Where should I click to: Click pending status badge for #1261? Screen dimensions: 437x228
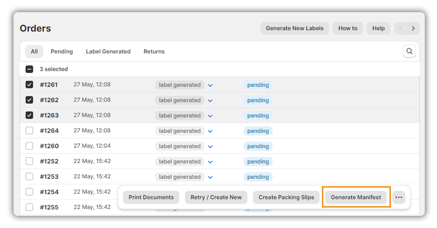point(258,85)
